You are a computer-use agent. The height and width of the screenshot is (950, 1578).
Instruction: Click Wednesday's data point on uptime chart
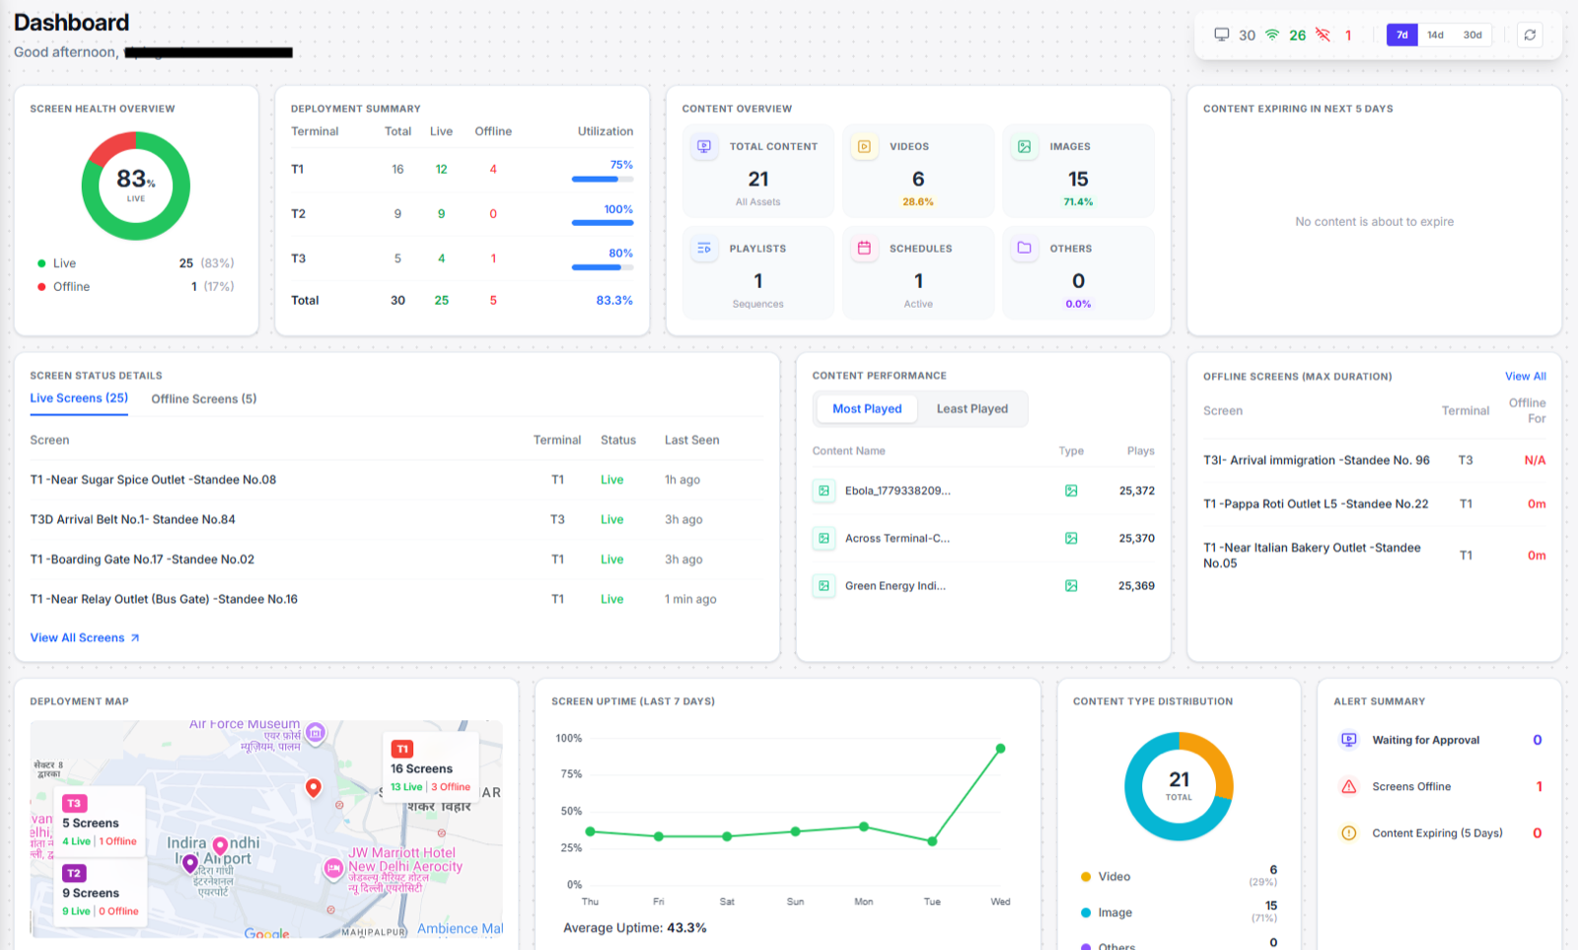[1000, 749]
